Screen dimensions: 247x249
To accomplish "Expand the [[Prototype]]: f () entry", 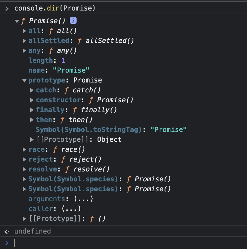I will point(24,219).
